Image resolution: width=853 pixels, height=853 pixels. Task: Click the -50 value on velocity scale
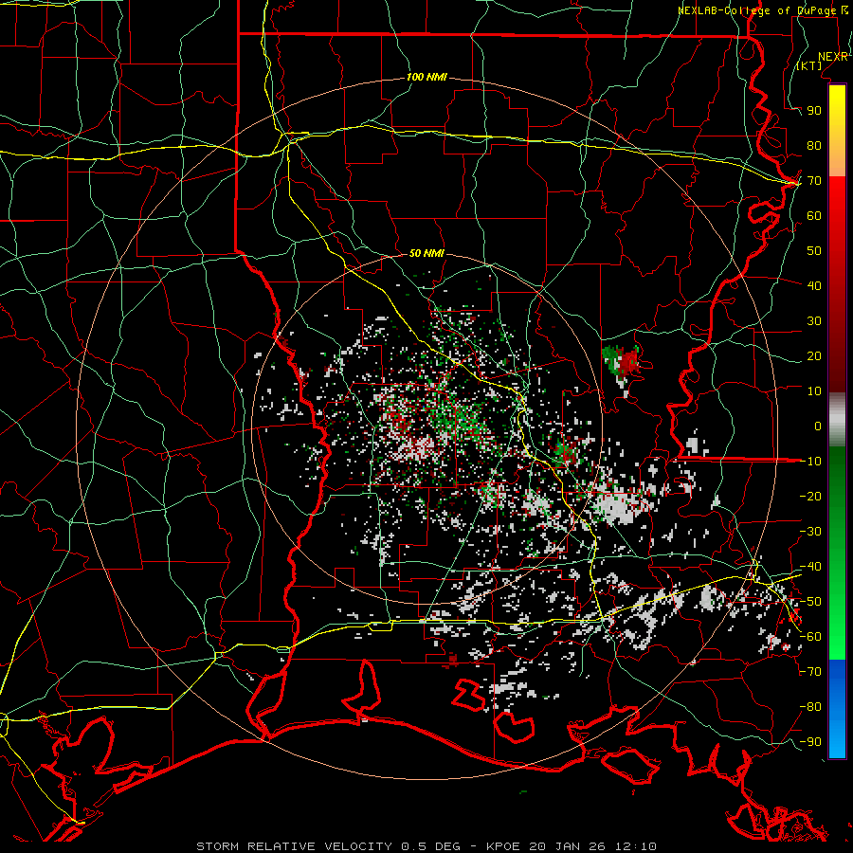point(810,602)
